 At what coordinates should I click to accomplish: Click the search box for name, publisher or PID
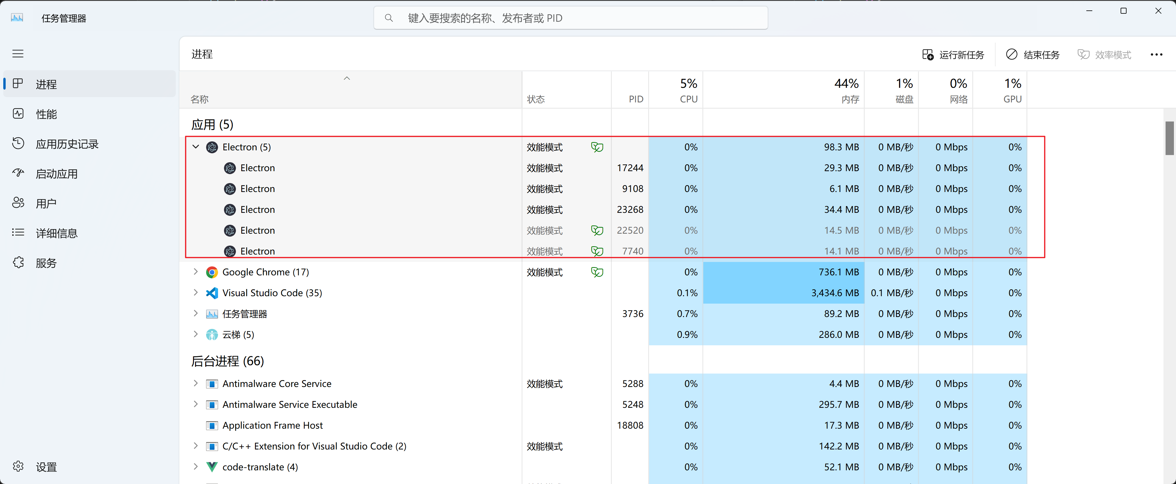point(571,18)
